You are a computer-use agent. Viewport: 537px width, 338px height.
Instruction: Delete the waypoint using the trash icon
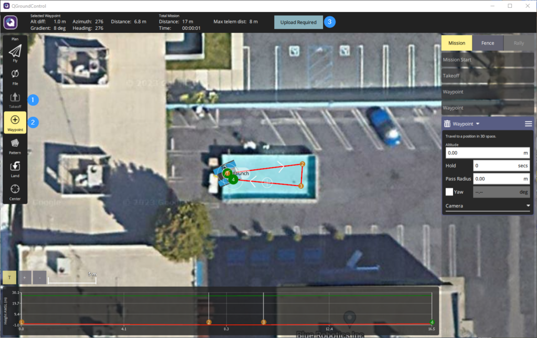pyautogui.click(x=447, y=124)
